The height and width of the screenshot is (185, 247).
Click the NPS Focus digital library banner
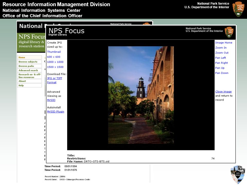(x=31, y=42)
